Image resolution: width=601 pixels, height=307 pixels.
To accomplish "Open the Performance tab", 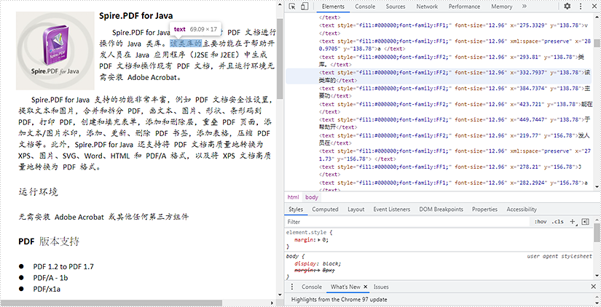I will (x=464, y=7).
